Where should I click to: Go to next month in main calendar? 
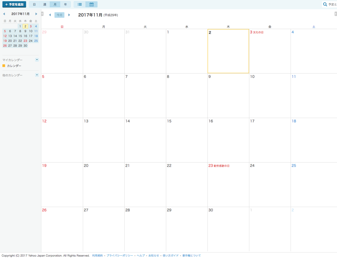[x=69, y=15]
